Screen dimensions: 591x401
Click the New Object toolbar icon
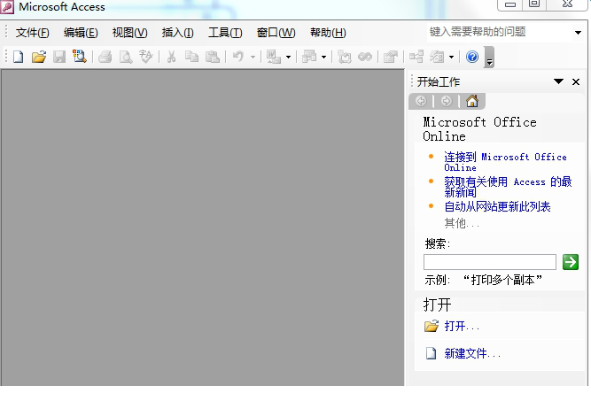pyautogui.click(x=437, y=57)
